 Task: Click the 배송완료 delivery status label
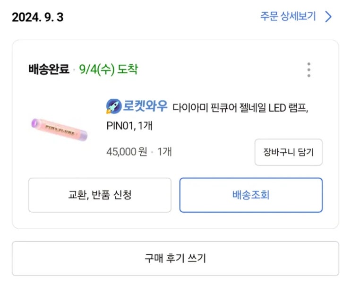49,69
